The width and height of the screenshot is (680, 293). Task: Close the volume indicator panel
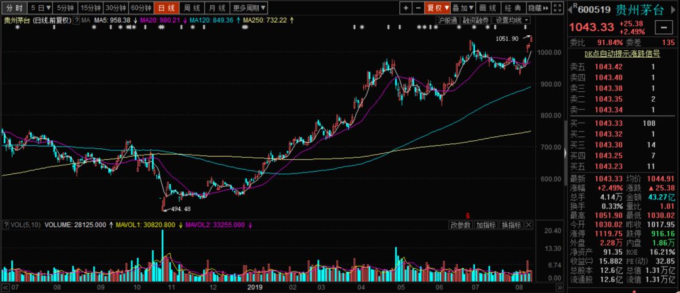point(529,225)
